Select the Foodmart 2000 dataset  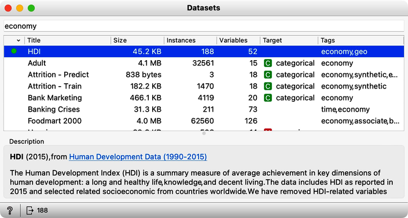pyautogui.click(x=204, y=121)
